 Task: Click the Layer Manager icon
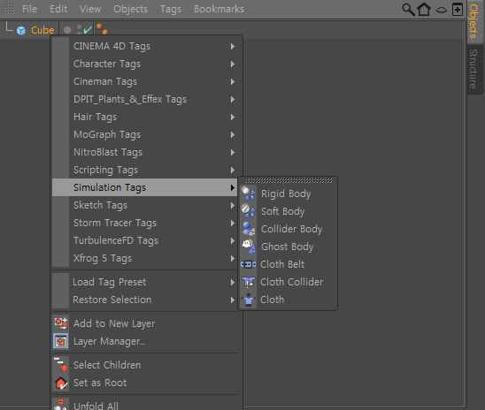point(61,341)
